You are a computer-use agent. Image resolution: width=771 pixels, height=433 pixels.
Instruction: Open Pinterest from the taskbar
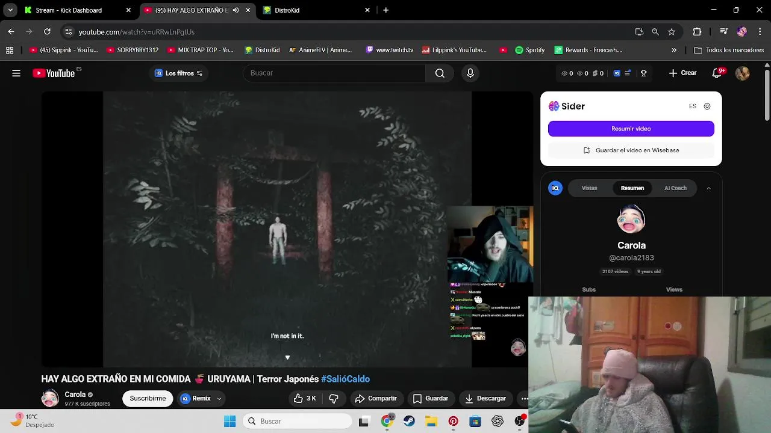coord(453,422)
